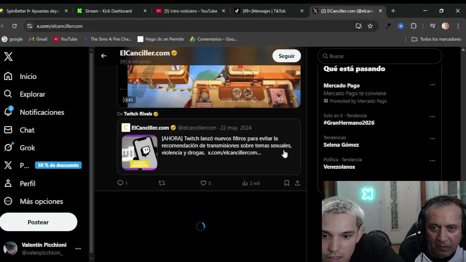The image size is (466, 262).
Task: Click the Seguir button
Action: click(x=287, y=56)
